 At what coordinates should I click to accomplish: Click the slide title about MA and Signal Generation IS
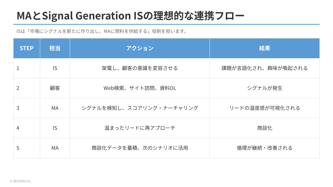point(130,16)
